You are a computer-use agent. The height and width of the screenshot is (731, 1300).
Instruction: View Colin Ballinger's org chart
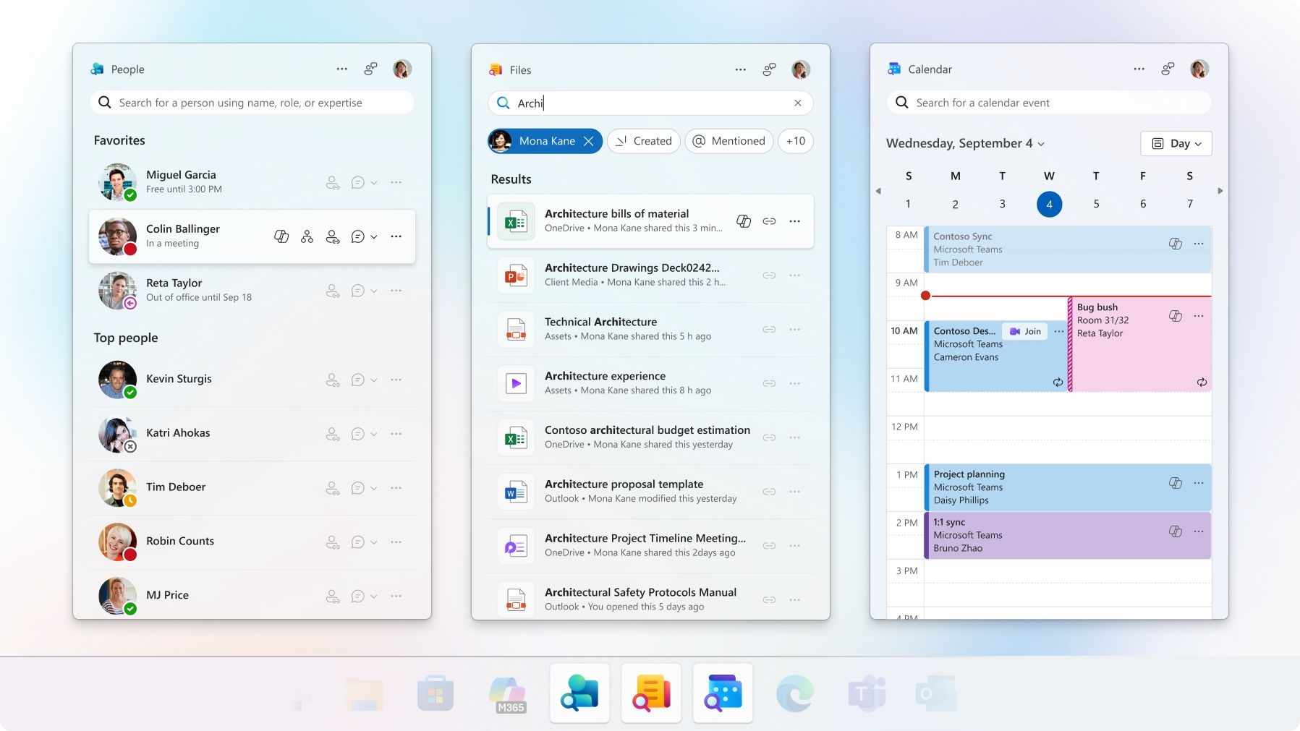[307, 236]
